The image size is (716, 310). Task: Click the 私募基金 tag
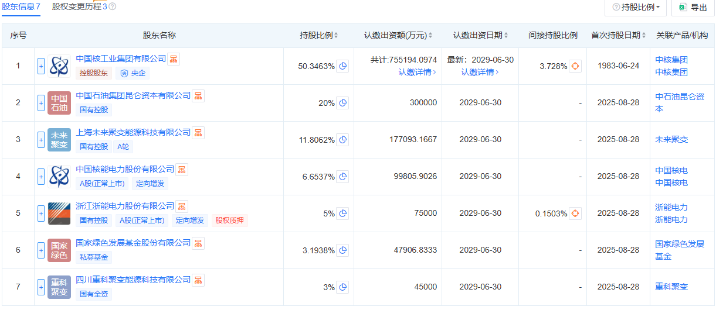94,257
